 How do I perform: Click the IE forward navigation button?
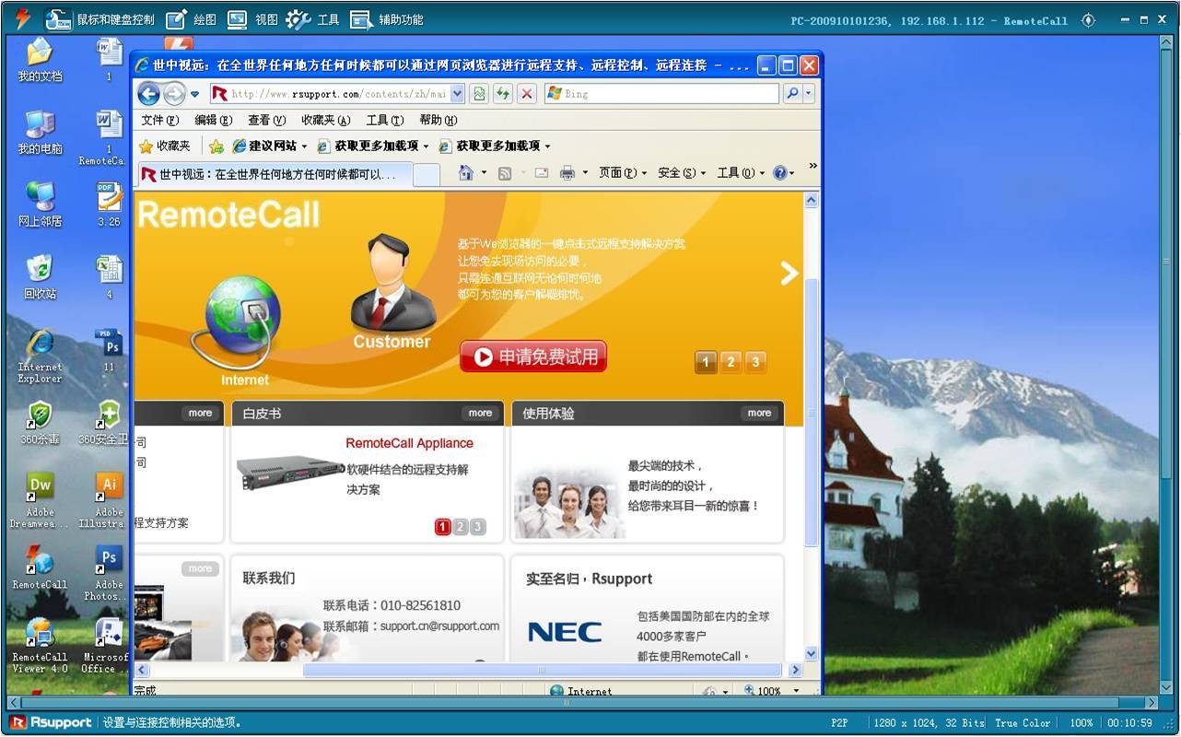coord(174,93)
